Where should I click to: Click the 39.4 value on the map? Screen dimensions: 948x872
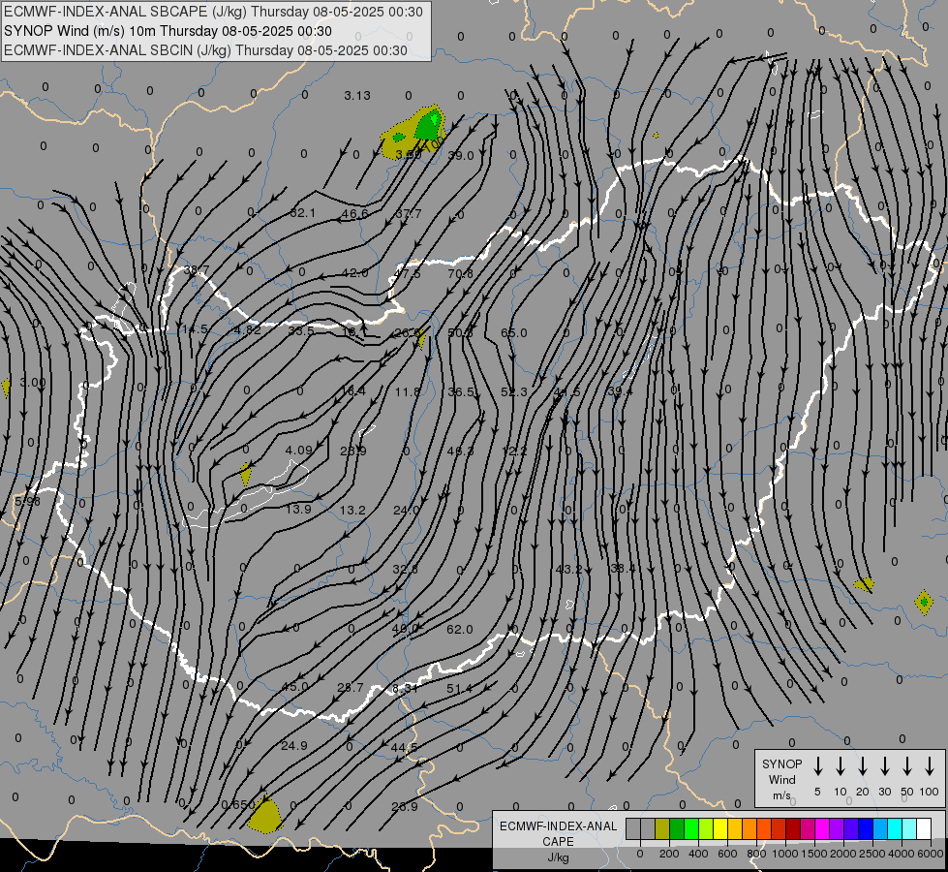tap(621, 392)
